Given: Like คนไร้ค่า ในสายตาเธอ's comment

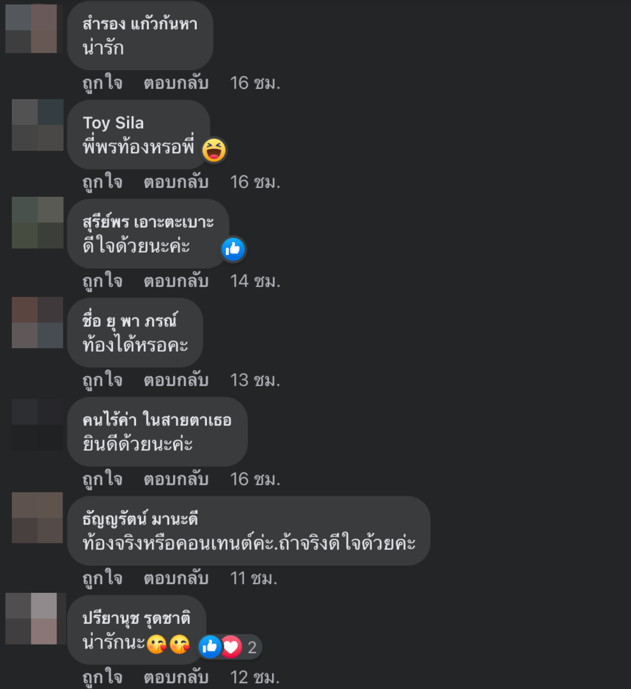Looking at the screenshot, I should pos(103,479).
